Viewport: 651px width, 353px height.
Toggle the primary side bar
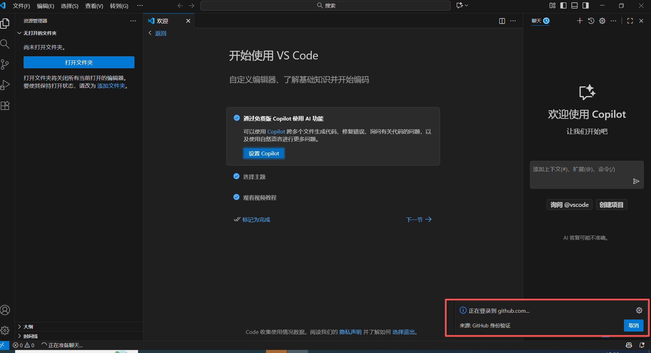[563, 5]
